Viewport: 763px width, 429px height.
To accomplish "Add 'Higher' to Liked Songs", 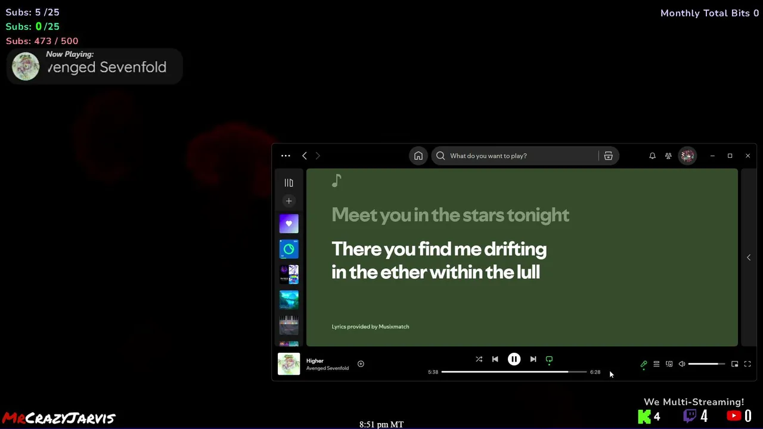I will (x=361, y=364).
